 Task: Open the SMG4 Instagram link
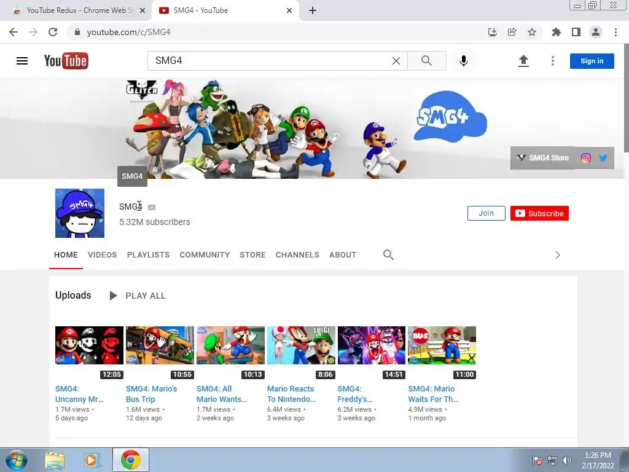[585, 158]
